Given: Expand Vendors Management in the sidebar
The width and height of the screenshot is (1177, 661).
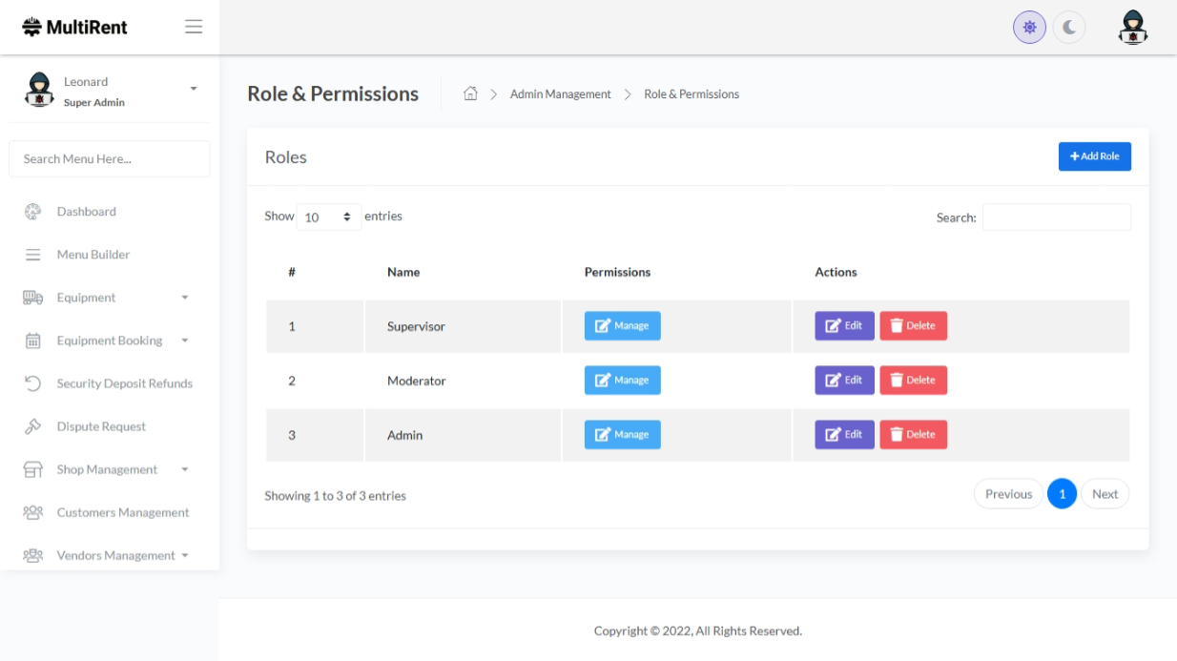Looking at the screenshot, I should click(184, 555).
